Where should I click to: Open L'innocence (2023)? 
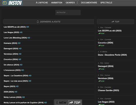[12, 70]
